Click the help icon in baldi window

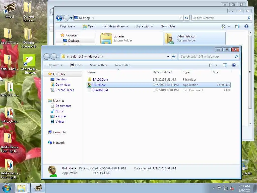pos(234,65)
